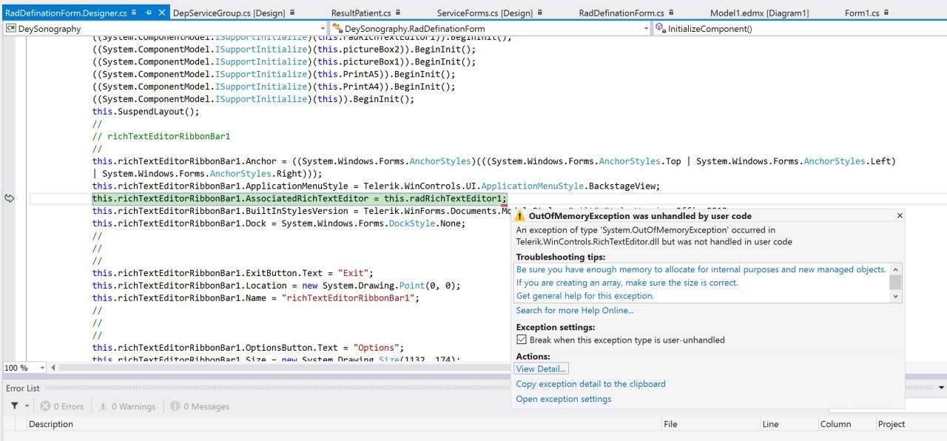
Task: Uncheck Break when exception type is user-unhandled
Action: coord(522,340)
